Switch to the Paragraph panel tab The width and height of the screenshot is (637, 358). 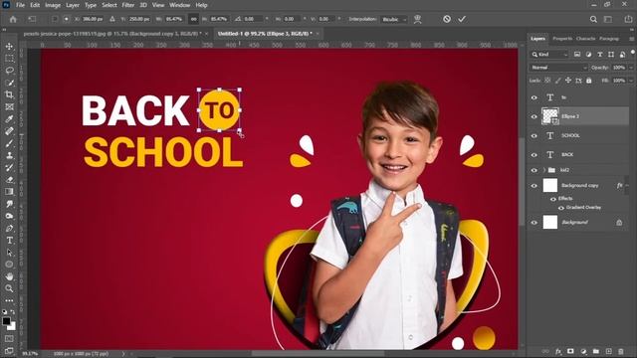pos(608,39)
